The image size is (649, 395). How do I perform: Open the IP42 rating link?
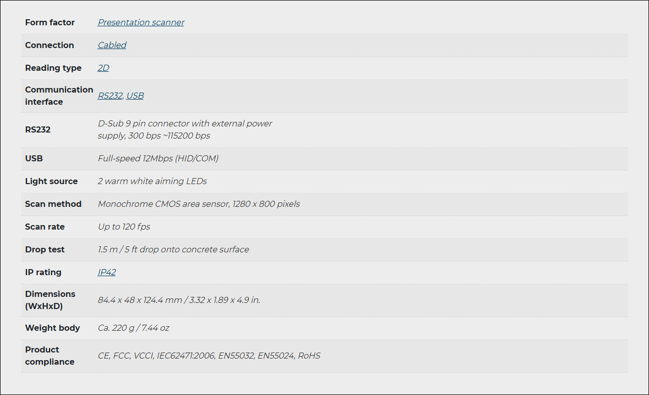point(107,272)
